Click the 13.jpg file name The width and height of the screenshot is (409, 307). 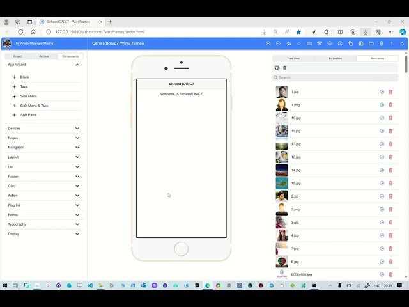point(296,157)
